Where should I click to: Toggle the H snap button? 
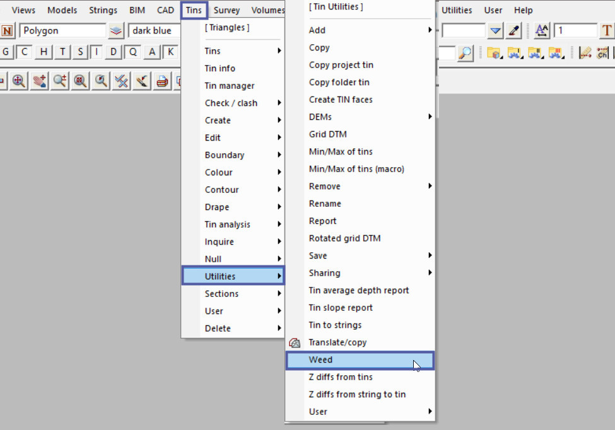pyautogui.click(x=44, y=52)
